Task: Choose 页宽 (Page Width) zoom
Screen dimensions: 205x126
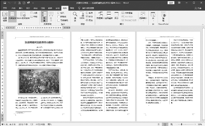Action: point(89,20)
